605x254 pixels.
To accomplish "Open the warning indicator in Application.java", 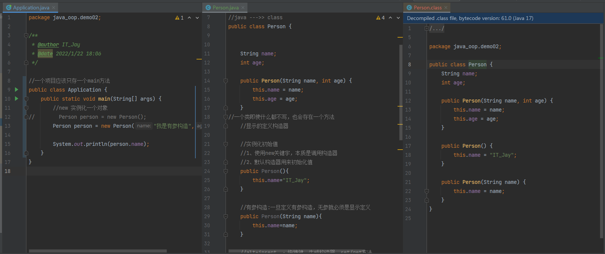I will coord(180,18).
